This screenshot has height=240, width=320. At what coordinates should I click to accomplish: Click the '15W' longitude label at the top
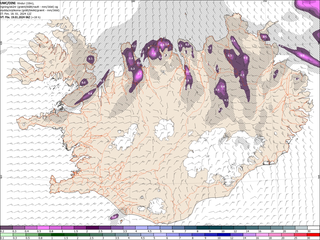click(x=265, y=1)
